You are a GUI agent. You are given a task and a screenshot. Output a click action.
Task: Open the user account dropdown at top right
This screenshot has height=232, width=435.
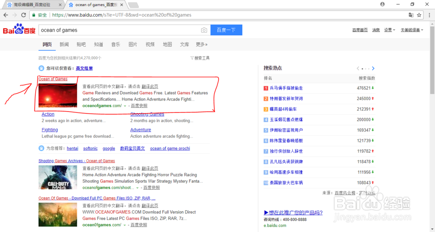tap(412, 30)
